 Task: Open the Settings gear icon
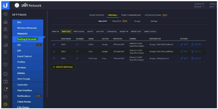5,104
